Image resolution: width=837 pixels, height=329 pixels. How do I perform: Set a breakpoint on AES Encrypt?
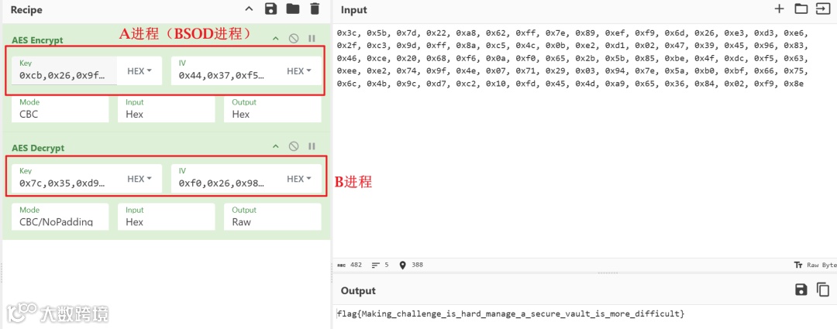[312, 39]
